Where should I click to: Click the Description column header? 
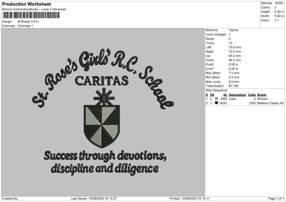click(x=237, y=95)
